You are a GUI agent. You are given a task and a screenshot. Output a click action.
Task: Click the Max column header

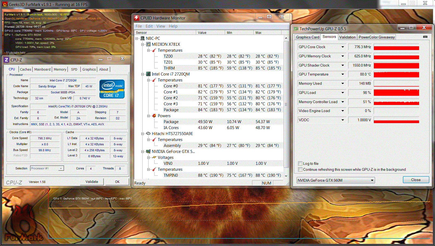(268, 33)
